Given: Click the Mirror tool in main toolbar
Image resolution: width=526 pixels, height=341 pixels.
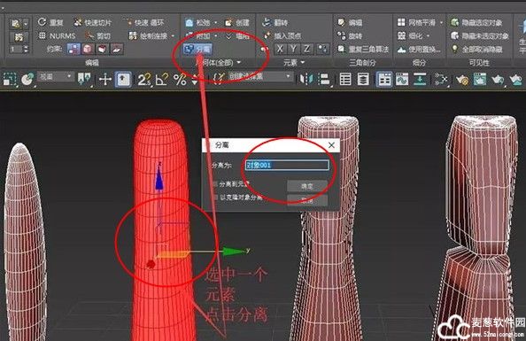Looking at the screenshot, I should 306,80.
